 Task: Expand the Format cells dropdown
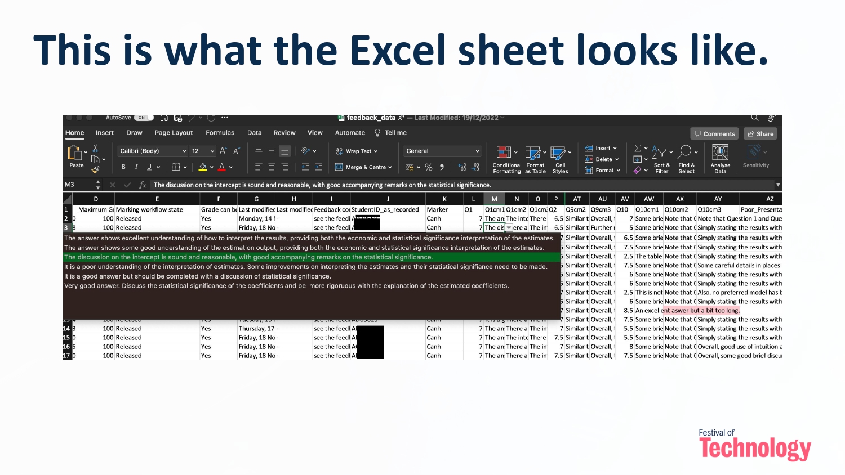coord(618,171)
